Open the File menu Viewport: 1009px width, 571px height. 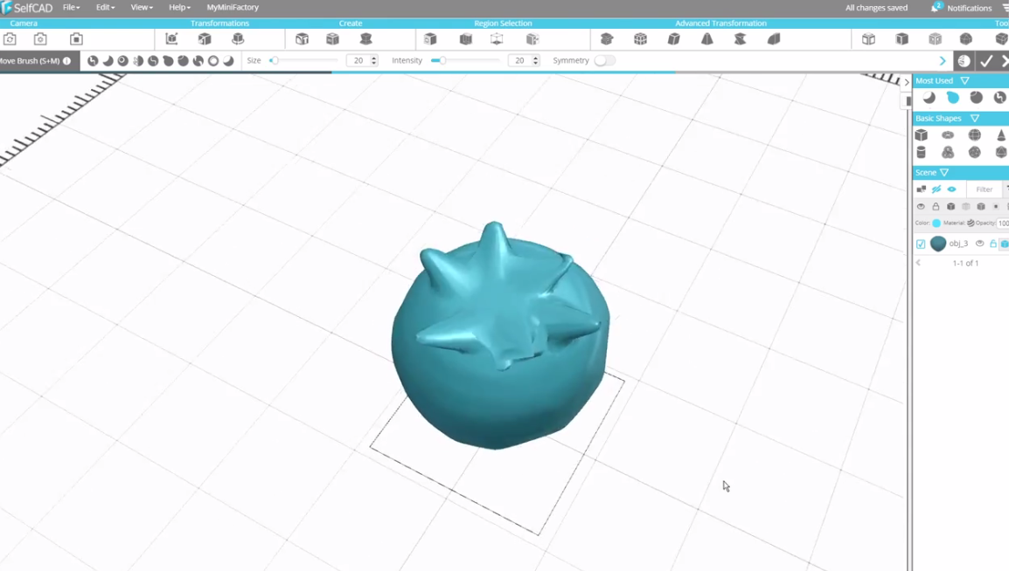point(71,7)
